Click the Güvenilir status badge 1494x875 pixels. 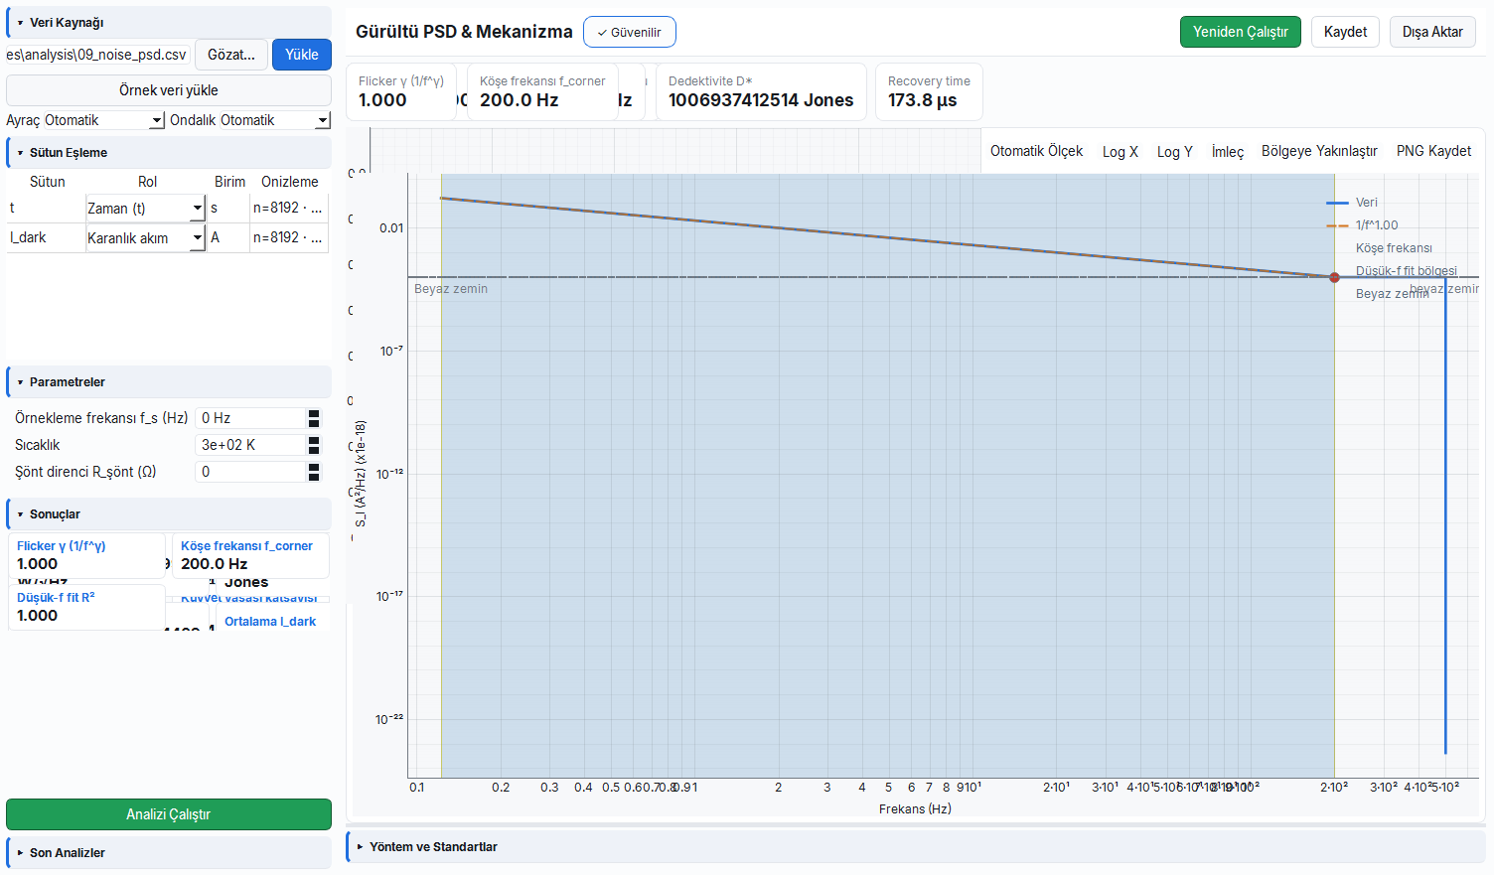click(x=630, y=32)
